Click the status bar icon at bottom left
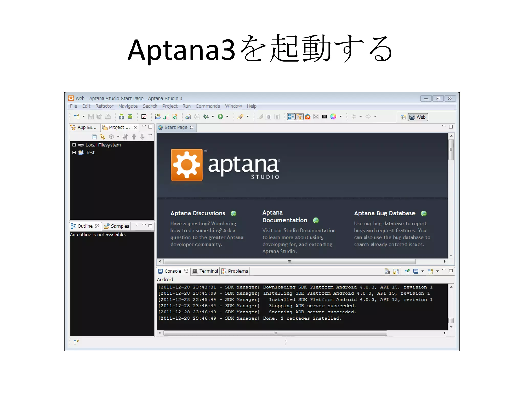Image resolution: width=524 pixels, height=393 pixels. (x=76, y=342)
